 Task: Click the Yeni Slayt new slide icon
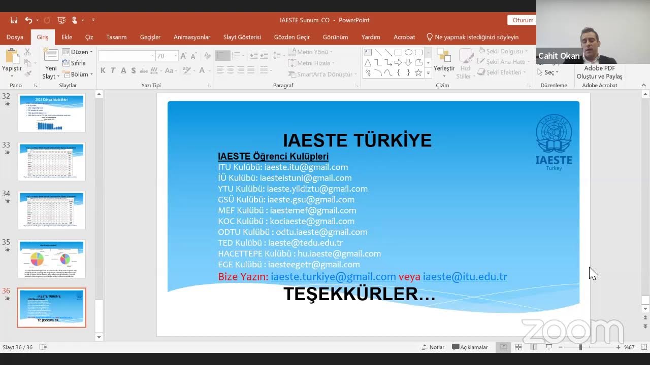point(51,55)
